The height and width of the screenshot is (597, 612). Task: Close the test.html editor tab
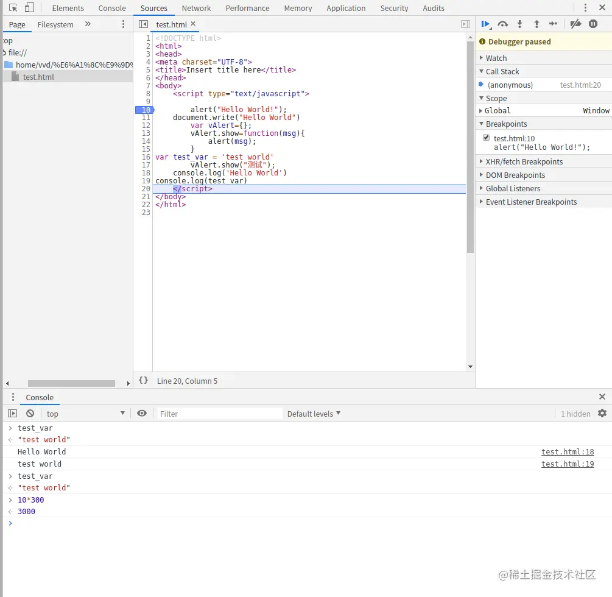pos(193,24)
